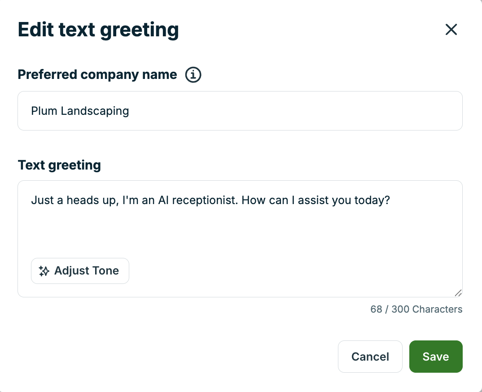
Task: Save the edited text greeting
Action: coord(435,357)
